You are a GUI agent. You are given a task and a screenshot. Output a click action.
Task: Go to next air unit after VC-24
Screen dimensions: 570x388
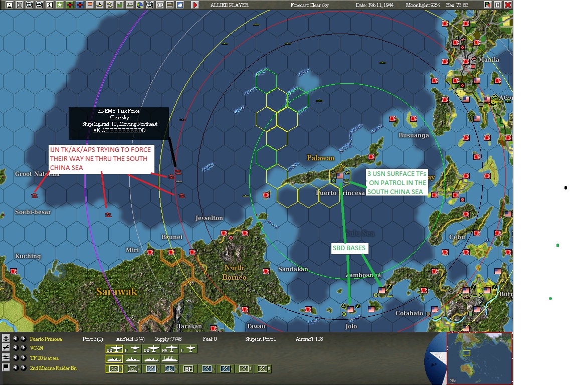click(23, 348)
